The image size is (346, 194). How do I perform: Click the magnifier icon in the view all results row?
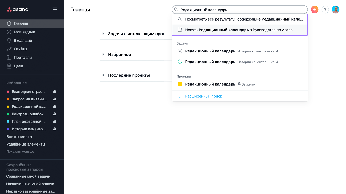click(x=180, y=19)
